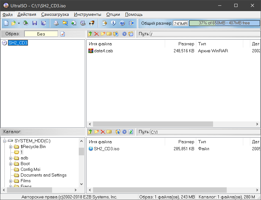261x200 pixels.
Task: Select the Documents and Settings folder
Action: click(x=43, y=175)
